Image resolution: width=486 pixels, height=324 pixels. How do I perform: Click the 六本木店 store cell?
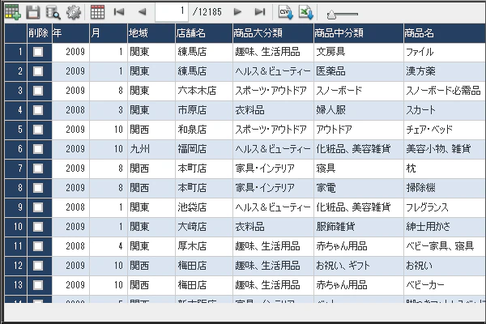tap(204, 91)
